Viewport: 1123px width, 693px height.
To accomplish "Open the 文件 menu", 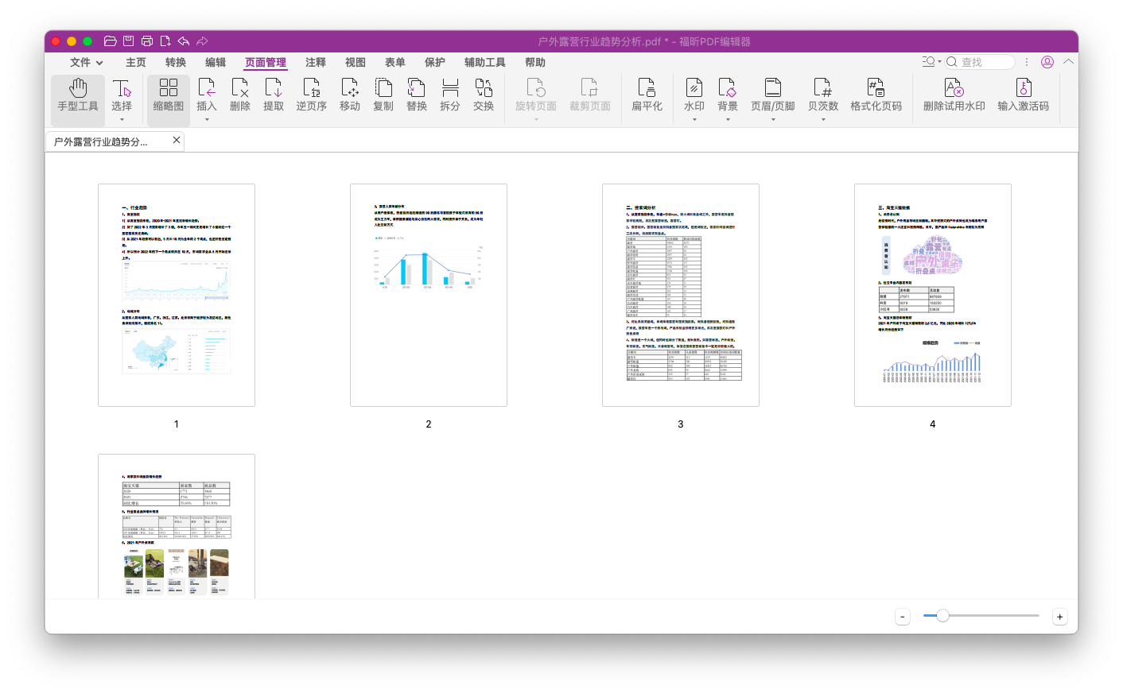I will tap(86, 62).
